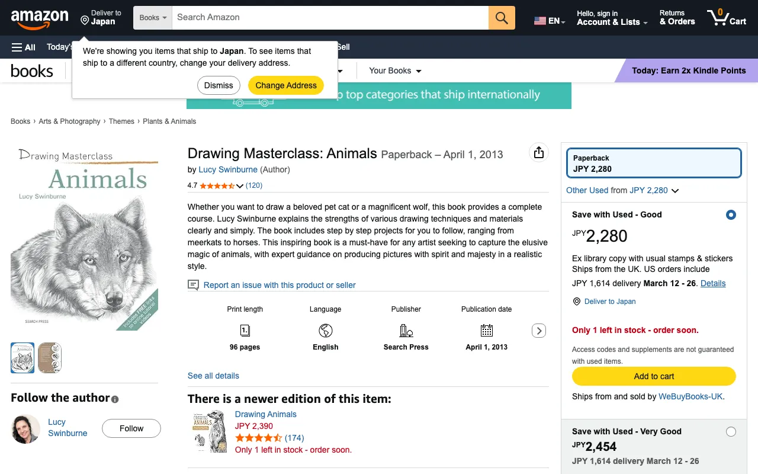The height and width of the screenshot is (474, 758).
Task: Select the Save with Used - Good option
Action: 730,214
